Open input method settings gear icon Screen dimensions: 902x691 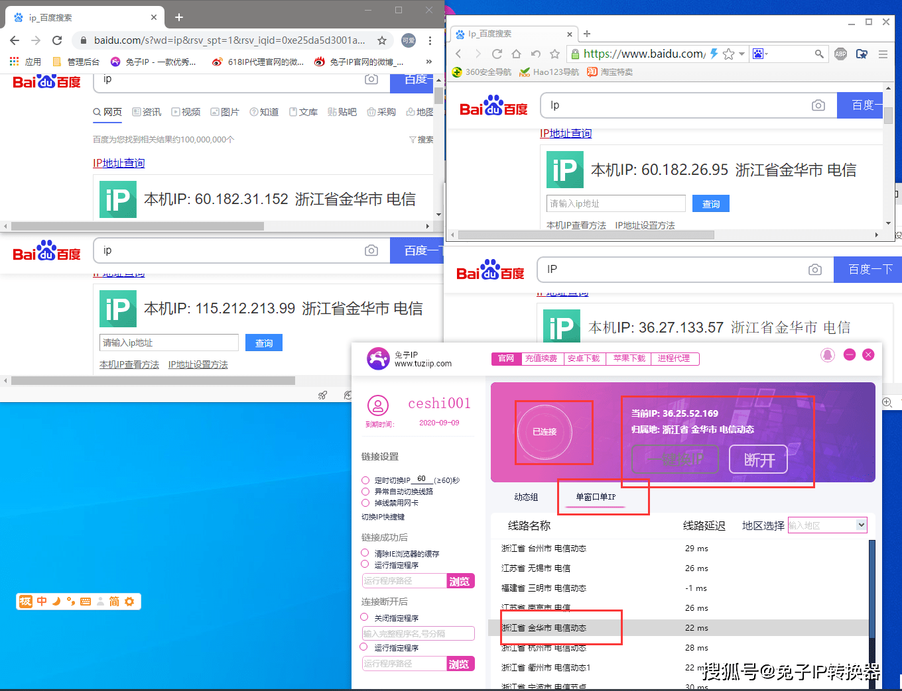pos(129,602)
